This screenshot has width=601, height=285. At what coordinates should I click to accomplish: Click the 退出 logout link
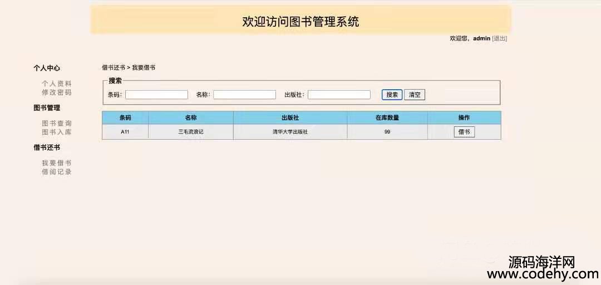tap(499, 38)
